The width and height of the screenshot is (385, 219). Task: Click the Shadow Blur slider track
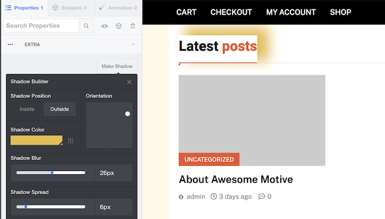51,173
